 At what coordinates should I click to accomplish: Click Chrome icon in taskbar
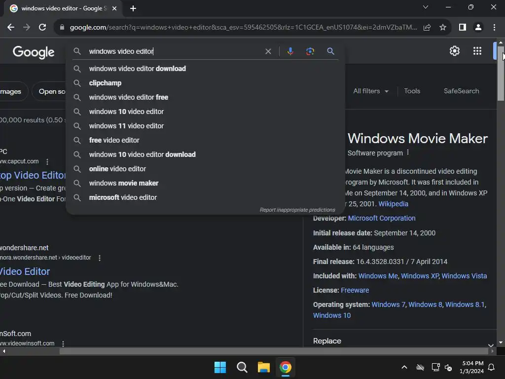[x=286, y=367]
